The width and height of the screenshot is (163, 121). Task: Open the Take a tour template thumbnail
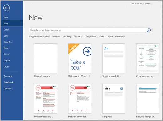(80, 59)
